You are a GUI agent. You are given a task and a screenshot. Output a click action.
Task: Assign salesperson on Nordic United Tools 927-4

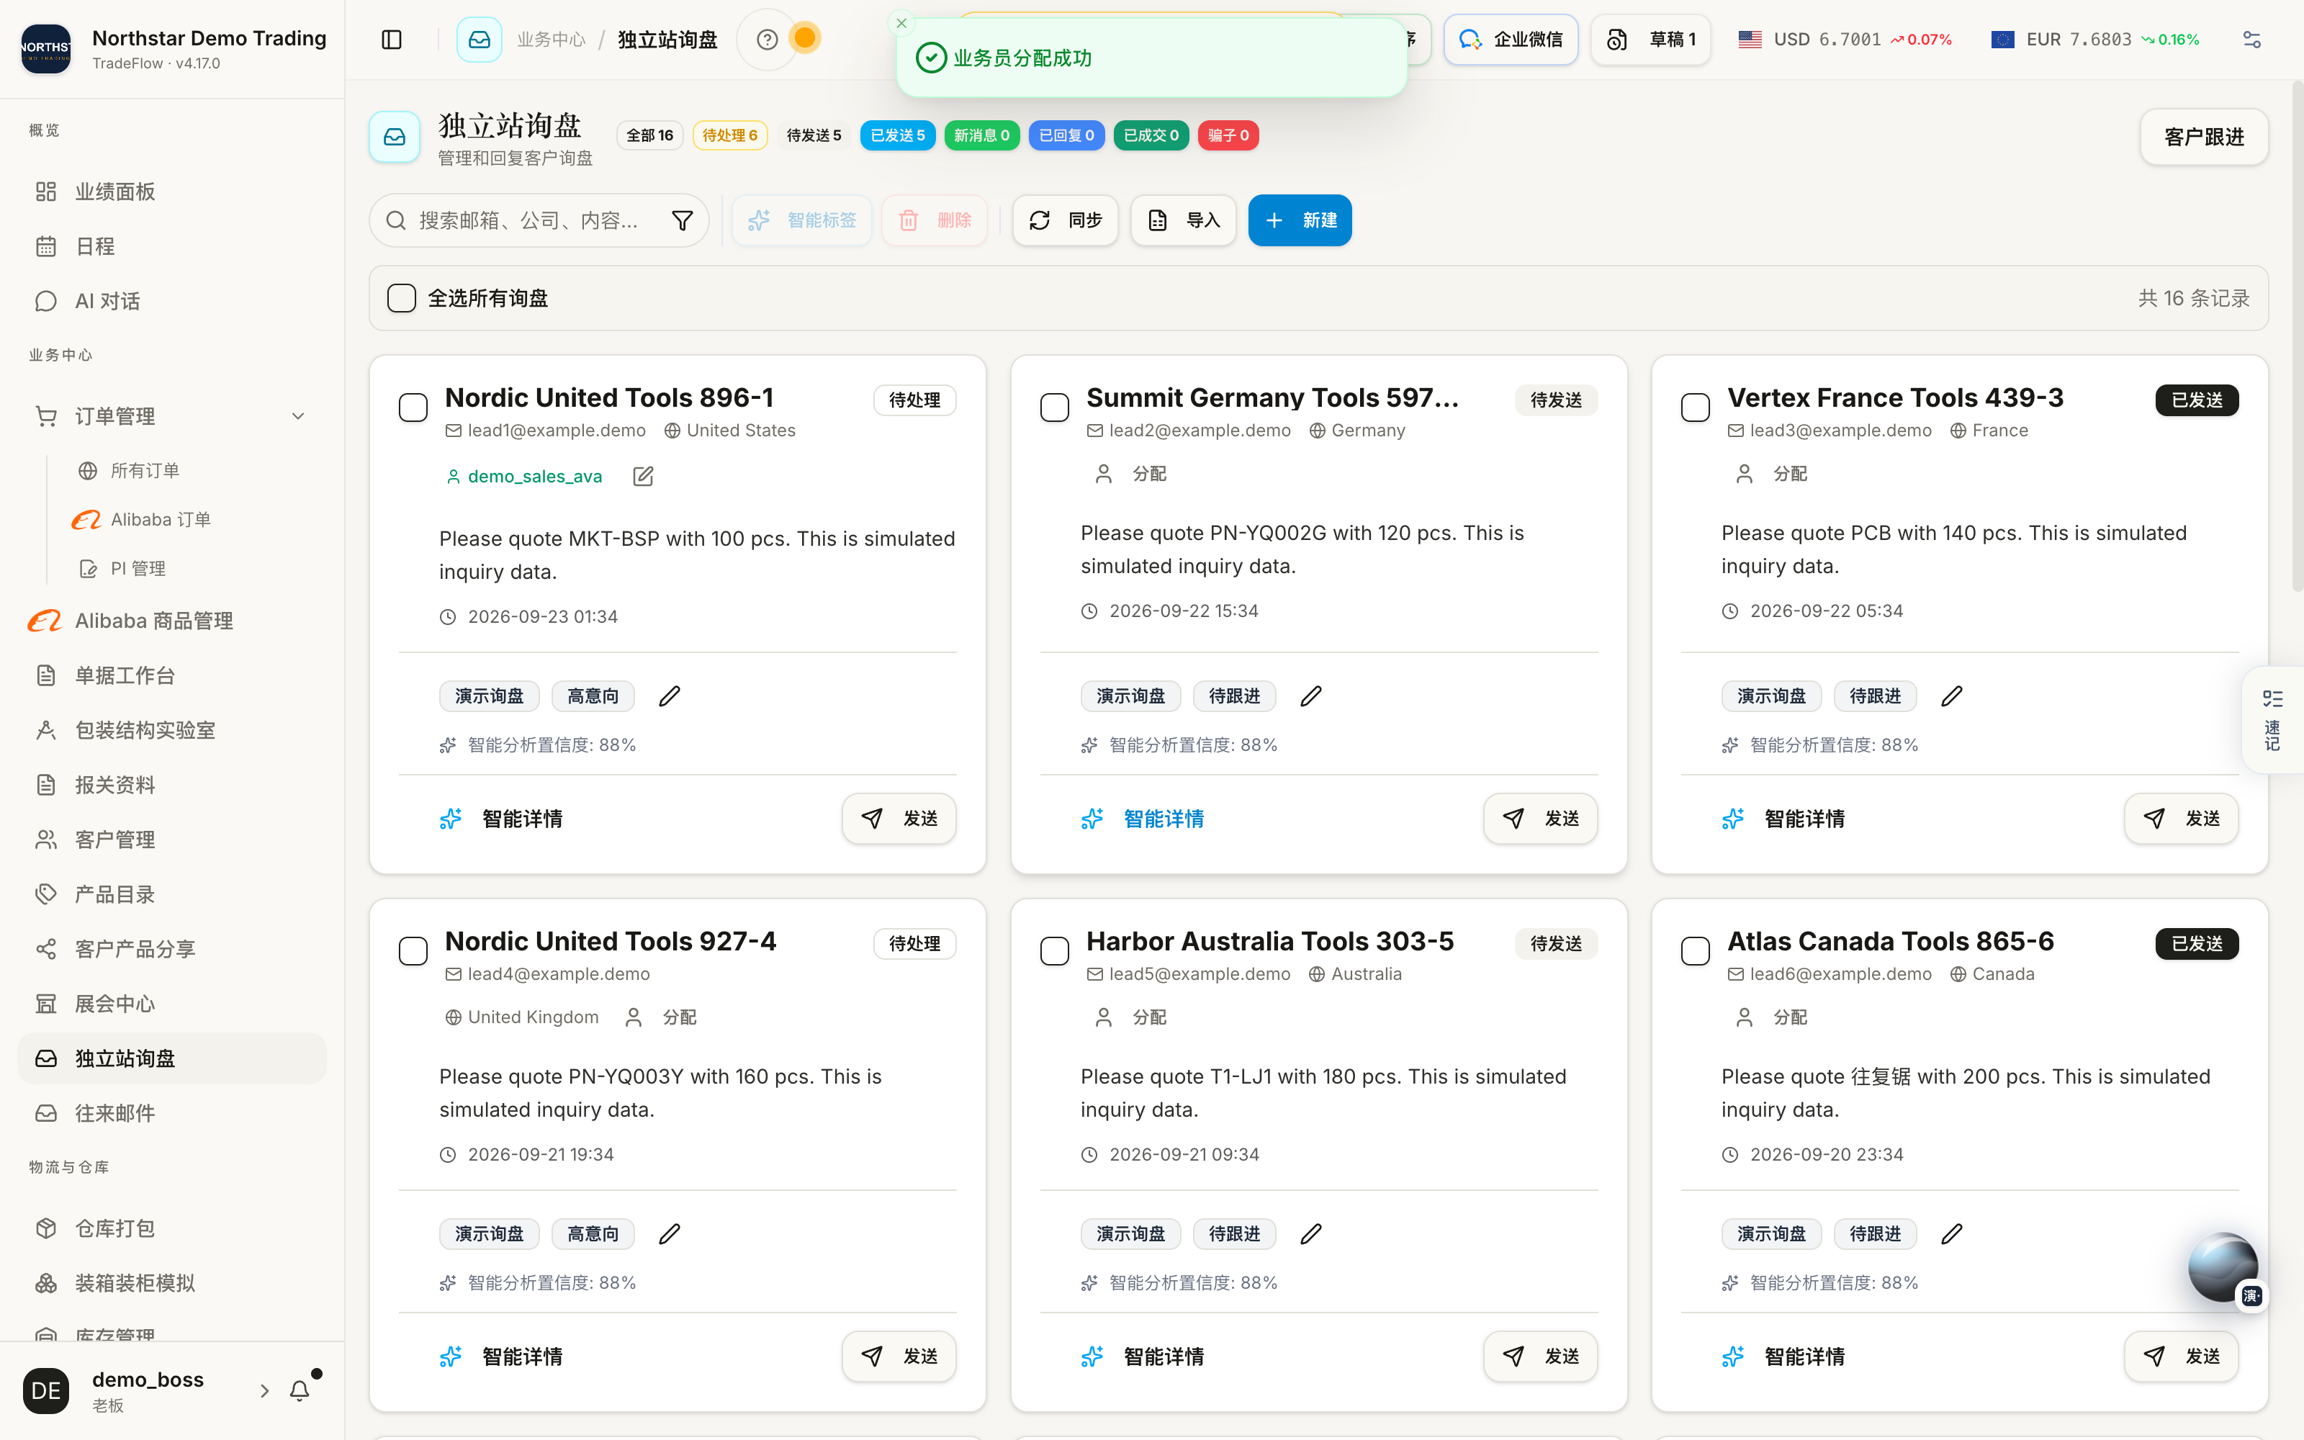coord(661,1017)
